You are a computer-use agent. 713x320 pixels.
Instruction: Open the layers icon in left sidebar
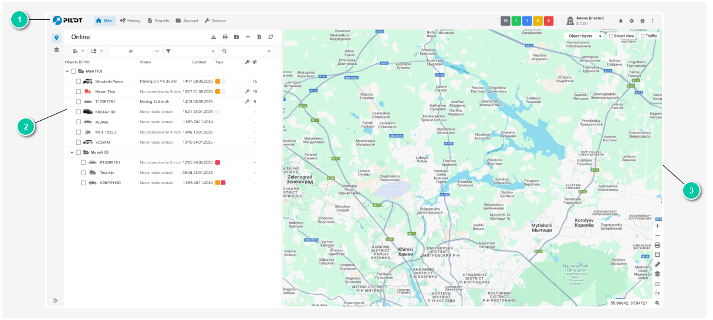[57, 50]
